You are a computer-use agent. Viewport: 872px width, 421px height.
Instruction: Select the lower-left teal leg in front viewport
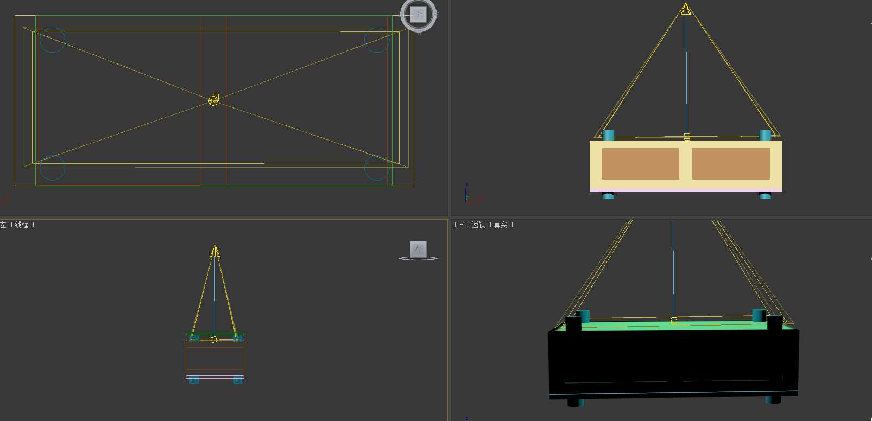[608, 195]
